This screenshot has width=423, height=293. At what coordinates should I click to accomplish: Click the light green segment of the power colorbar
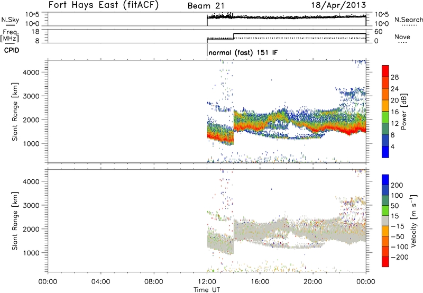(385, 117)
